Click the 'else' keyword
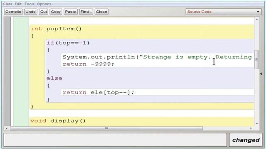Screen dimensions: 266x149 [x=54, y=78]
